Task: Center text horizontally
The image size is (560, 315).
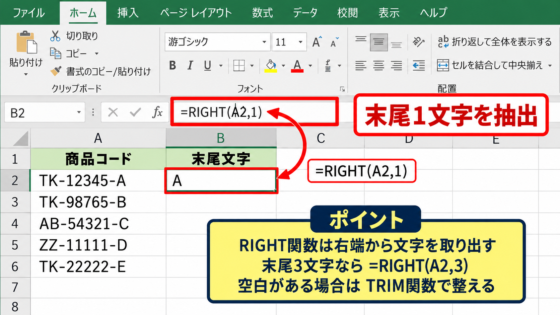Action: point(378,65)
